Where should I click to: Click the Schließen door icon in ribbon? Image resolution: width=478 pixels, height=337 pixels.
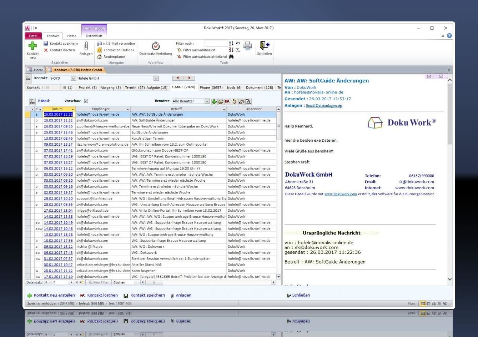[x=265, y=46]
